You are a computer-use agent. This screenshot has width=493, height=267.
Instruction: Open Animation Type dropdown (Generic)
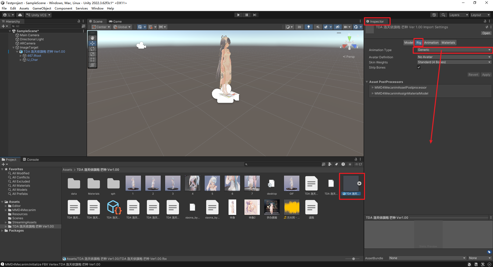pos(454,50)
